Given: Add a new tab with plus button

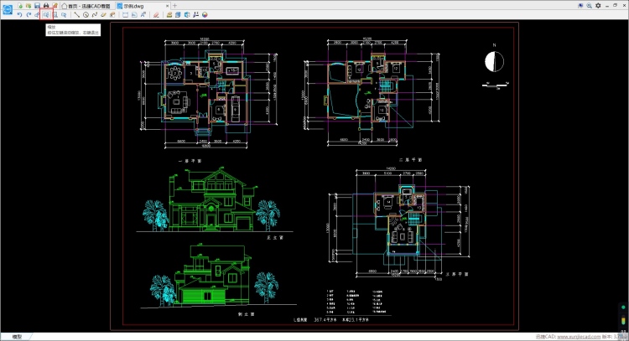Looking at the screenshot, I should click(175, 6).
